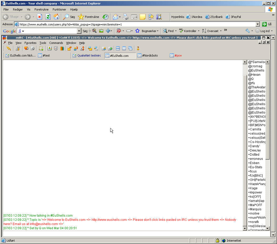Expand the Oversæt dropdown arrow
The width and height of the screenshot is (277, 244).
point(221,31)
